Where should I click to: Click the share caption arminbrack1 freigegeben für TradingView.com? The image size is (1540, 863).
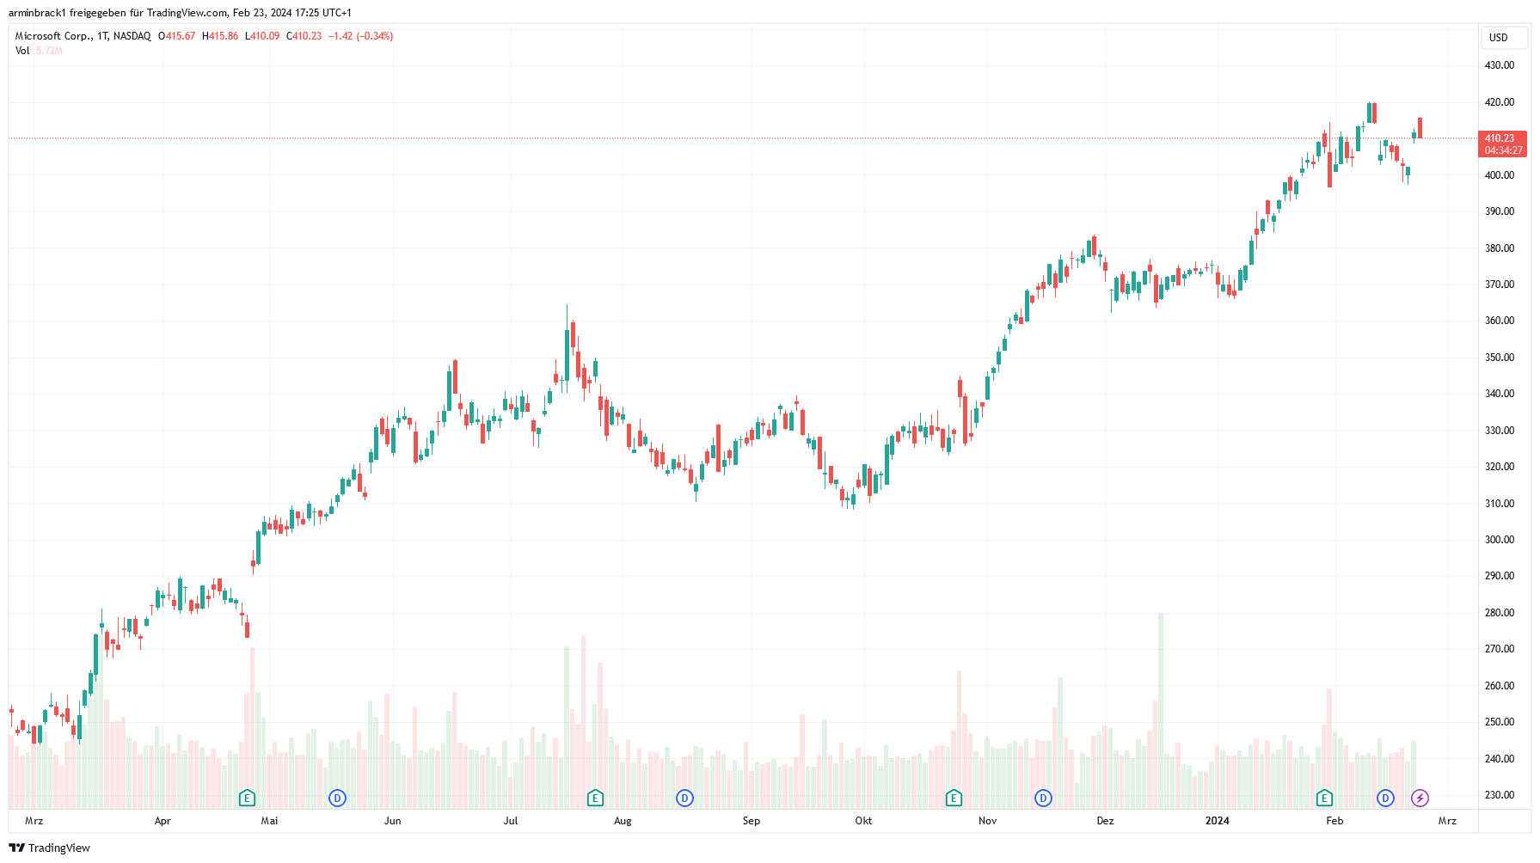point(118,13)
